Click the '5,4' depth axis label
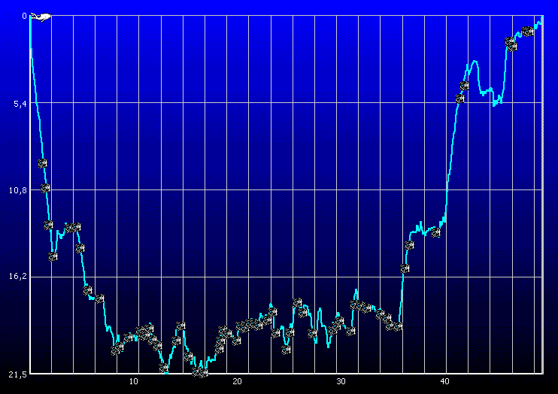The width and height of the screenshot is (558, 394). (x=20, y=104)
